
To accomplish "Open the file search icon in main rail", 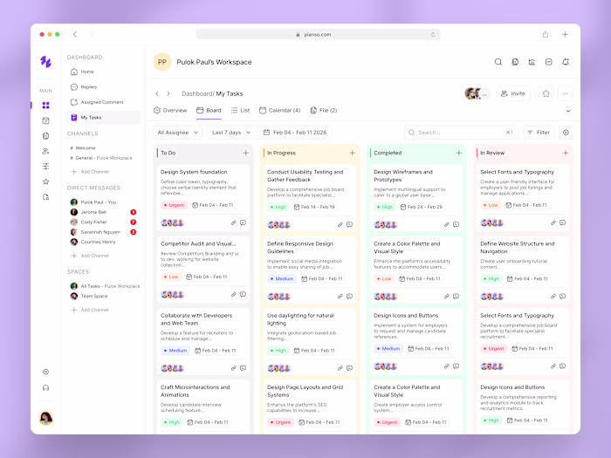I will 45,197.
